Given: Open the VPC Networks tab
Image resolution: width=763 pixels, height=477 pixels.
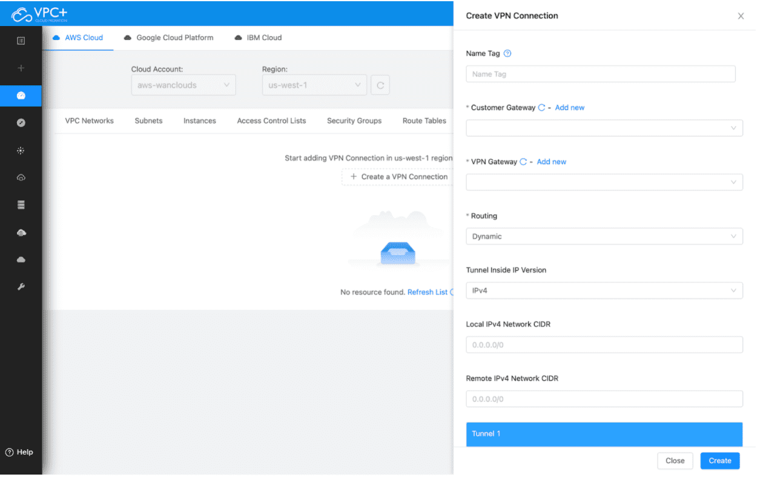Looking at the screenshot, I should [90, 120].
